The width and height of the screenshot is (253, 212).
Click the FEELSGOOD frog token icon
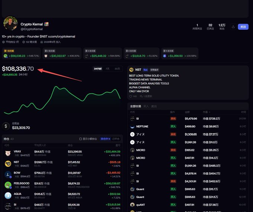click(x=8, y=185)
